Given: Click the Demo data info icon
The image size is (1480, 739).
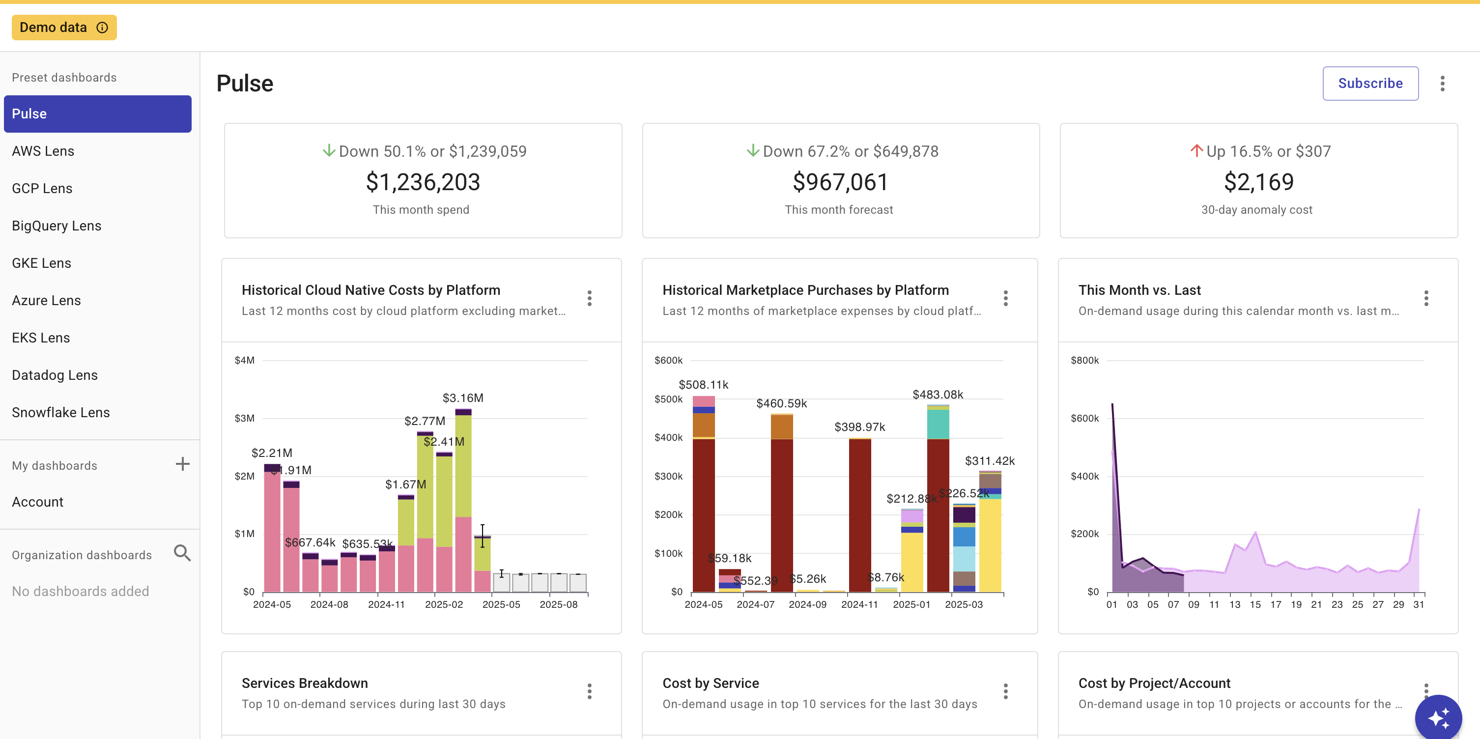Looking at the screenshot, I should coord(102,28).
